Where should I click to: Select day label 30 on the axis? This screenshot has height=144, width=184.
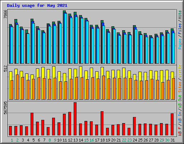click(167, 140)
